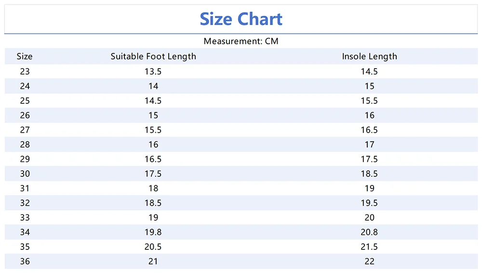The width and height of the screenshot is (482, 273).
Task: Select the Insole Length column header
Action: pyautogui.click(x=369, y=56)
